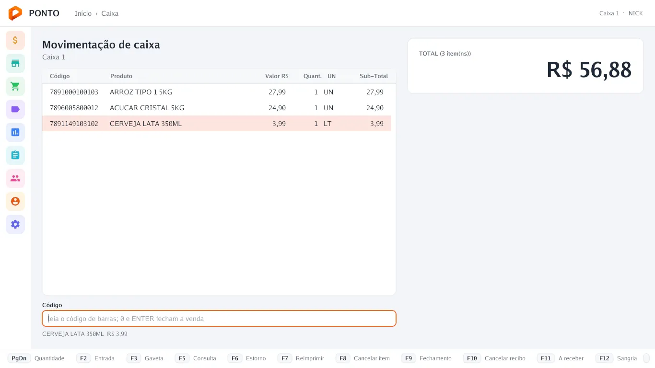655x368 pixels.
Task: Open the settings gear icon in sidebar
Action: point(15,224)
